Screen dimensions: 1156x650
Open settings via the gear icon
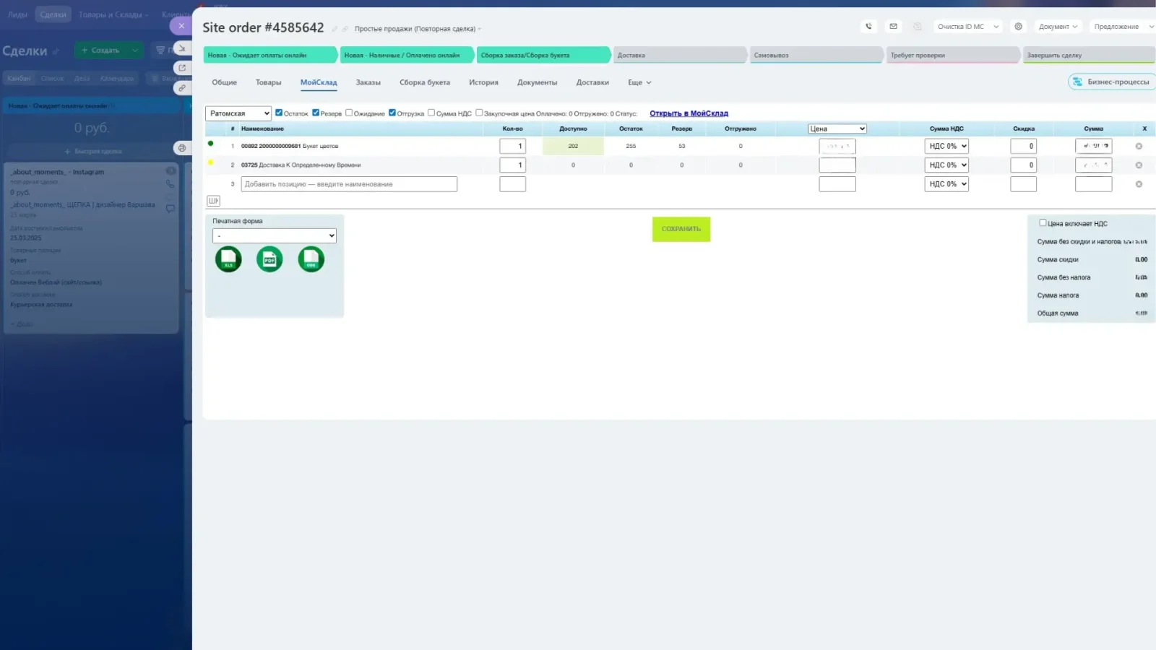tap(1018, 27)
